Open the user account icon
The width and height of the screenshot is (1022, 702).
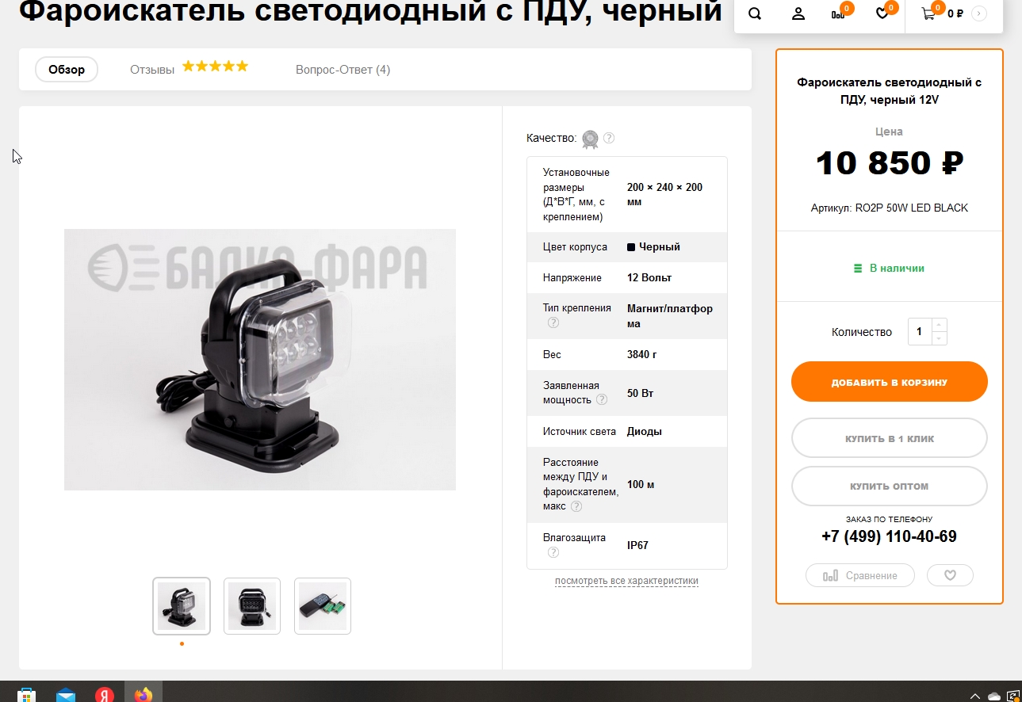pos(798,13)
